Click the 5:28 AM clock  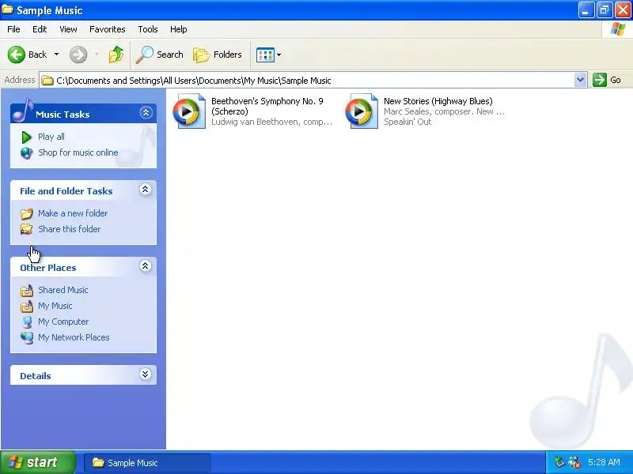click(x=604, y=462)
